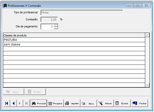Close the form with Fechar
154x112 pixels.
[140, 103]
